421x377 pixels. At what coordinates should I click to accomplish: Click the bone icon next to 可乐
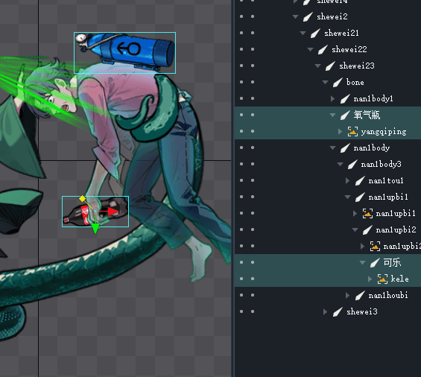375,262
